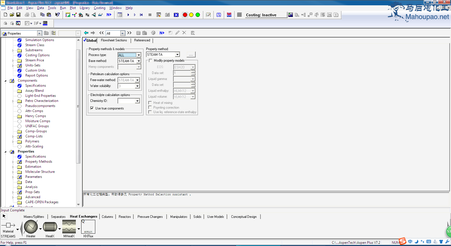The width and height of the screenshot is (451, 246).
Task: Open Property method dropdown
Action: click(177, 55)
